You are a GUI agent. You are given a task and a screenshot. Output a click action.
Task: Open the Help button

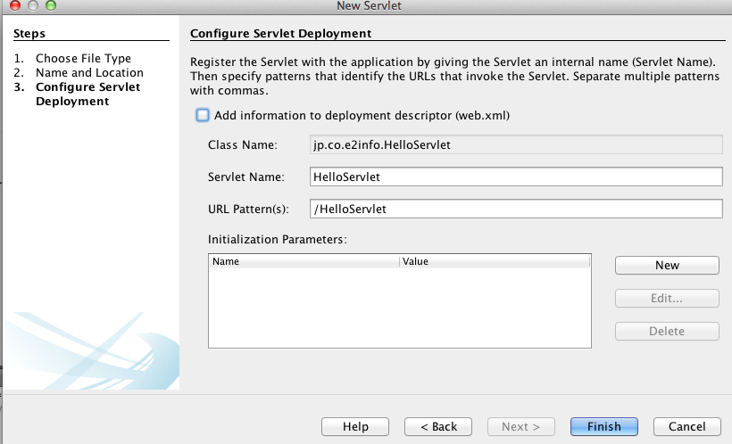coord(355,427)
